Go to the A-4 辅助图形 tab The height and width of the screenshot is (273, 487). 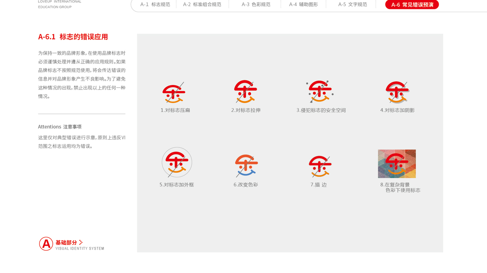point(303,5)
